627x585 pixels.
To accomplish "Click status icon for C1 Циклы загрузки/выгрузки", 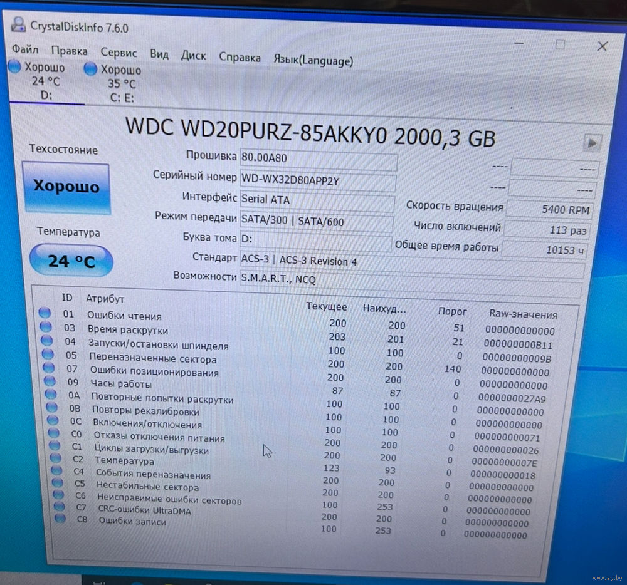I will pos(55,445).
